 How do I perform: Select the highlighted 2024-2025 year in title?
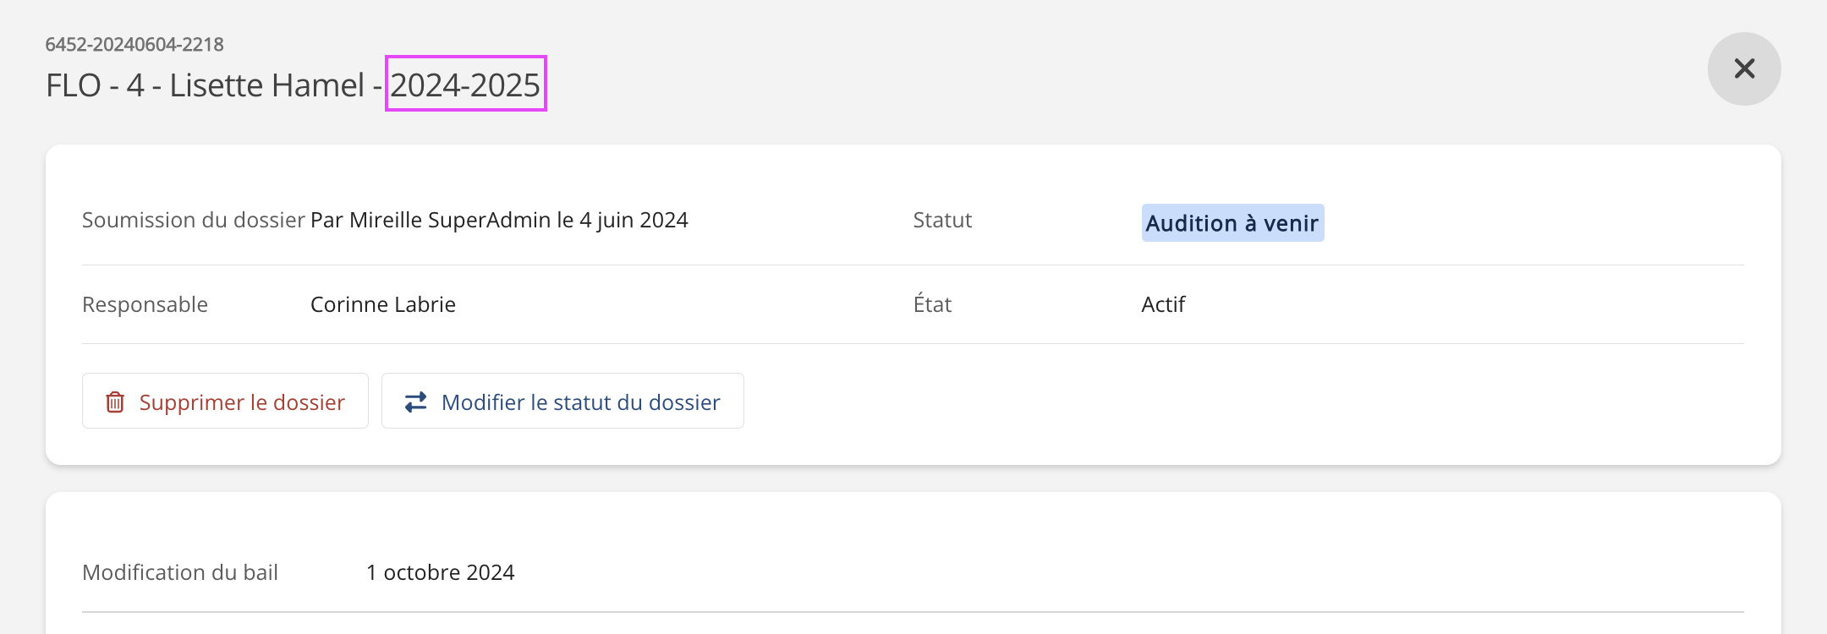pyautogui.click(x=465, y=85)
